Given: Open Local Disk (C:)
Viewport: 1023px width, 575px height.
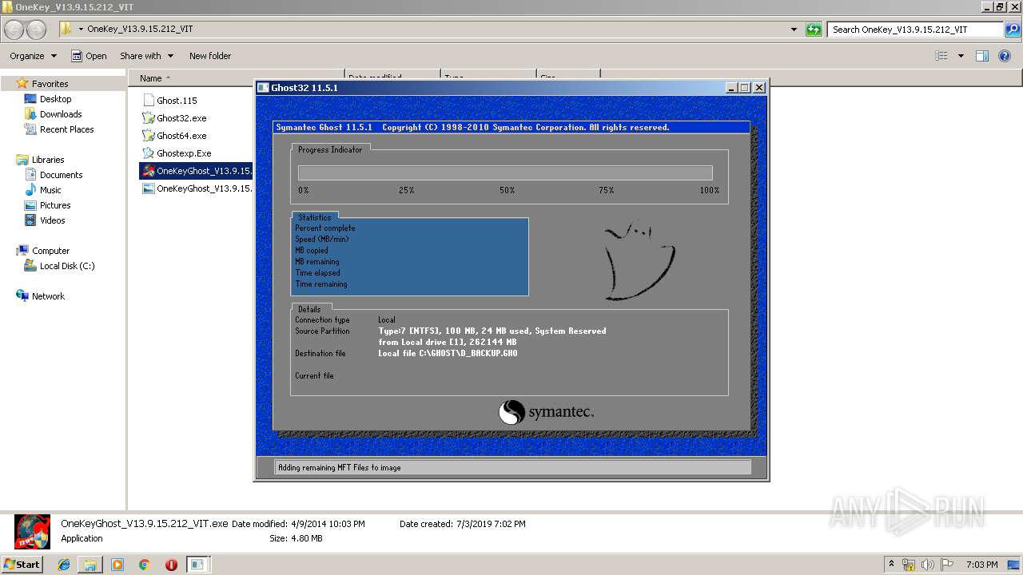Looking at the screenshot, I should pos(67,266).
